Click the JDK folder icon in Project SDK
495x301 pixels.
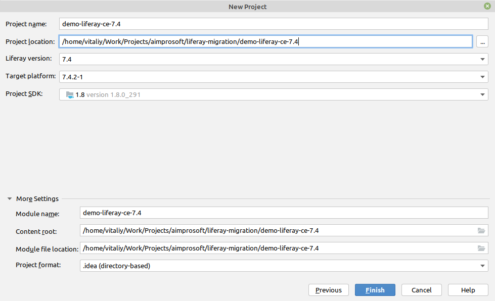[x=70, y=94]
